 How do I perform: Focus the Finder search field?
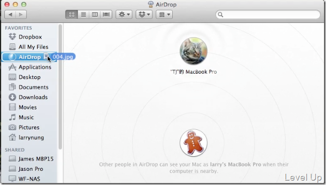point(268,15)
